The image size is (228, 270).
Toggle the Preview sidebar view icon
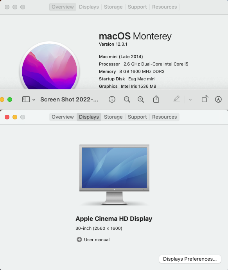(26, 99)
